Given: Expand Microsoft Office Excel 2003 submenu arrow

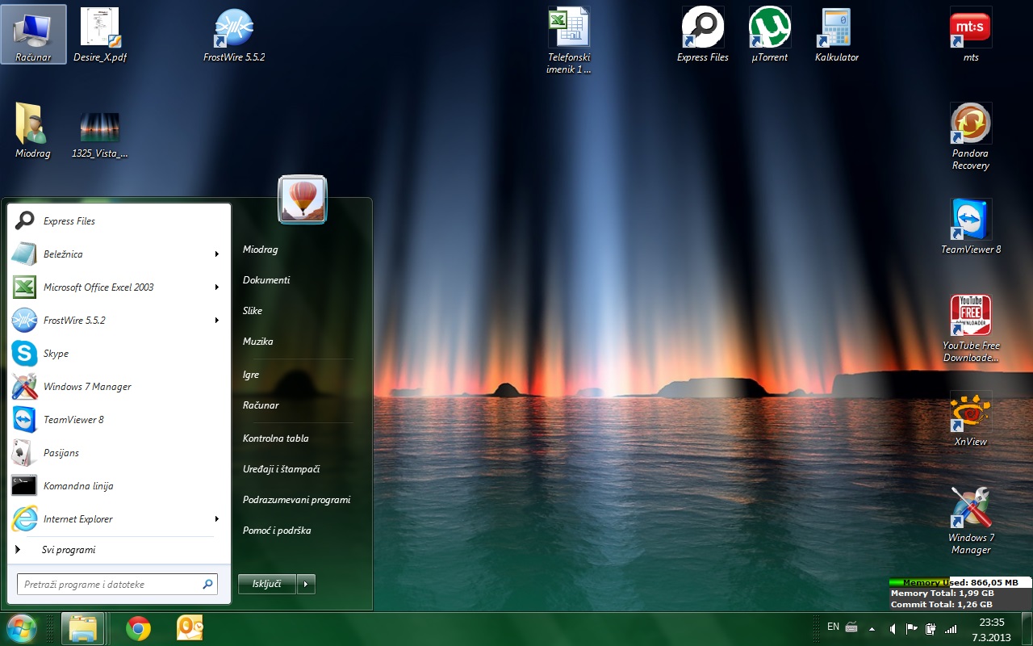Looking at the screenshot, I should click(216, 287).
